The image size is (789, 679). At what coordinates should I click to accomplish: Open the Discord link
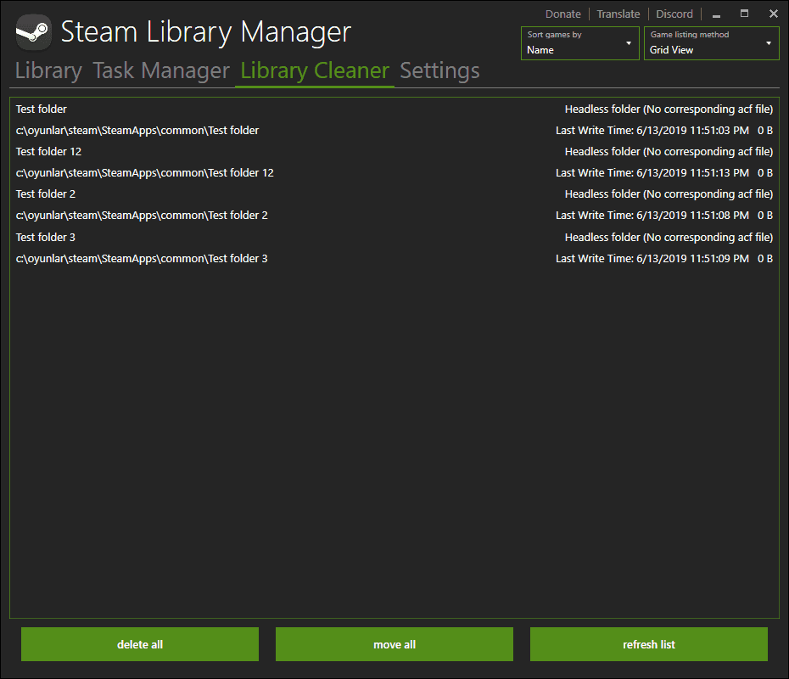coord(674,14)
